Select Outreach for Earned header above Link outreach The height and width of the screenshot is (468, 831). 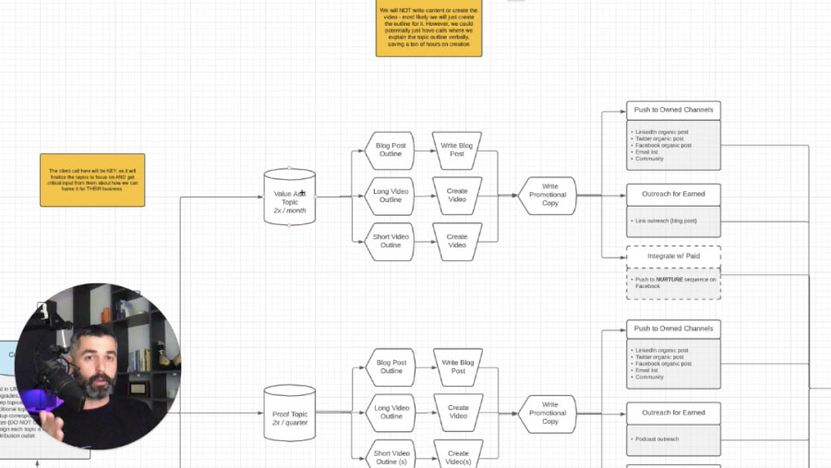point(674,195)
